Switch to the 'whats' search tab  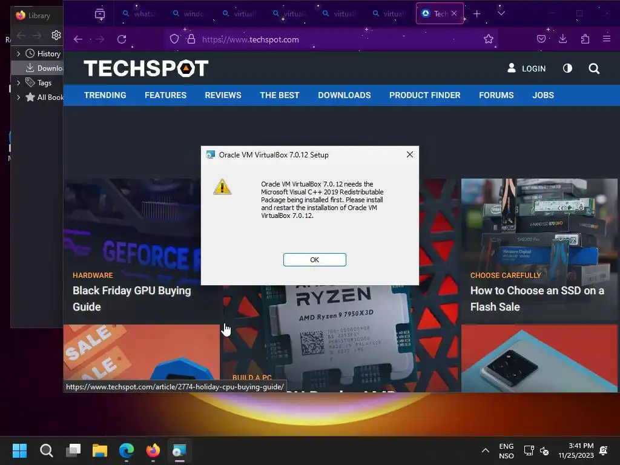pos(140,14)
